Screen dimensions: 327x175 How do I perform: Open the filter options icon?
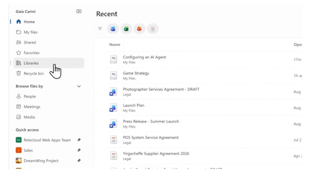point(100,29)
